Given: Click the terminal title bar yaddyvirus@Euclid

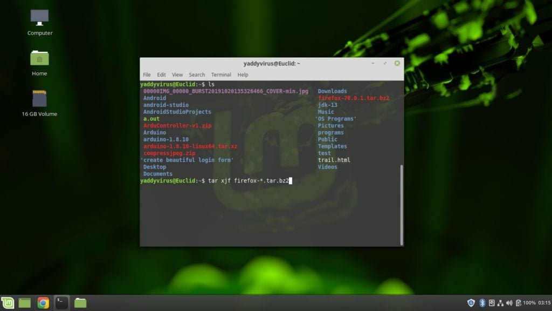Looking at the screenshot, I should tap(272, 64).
